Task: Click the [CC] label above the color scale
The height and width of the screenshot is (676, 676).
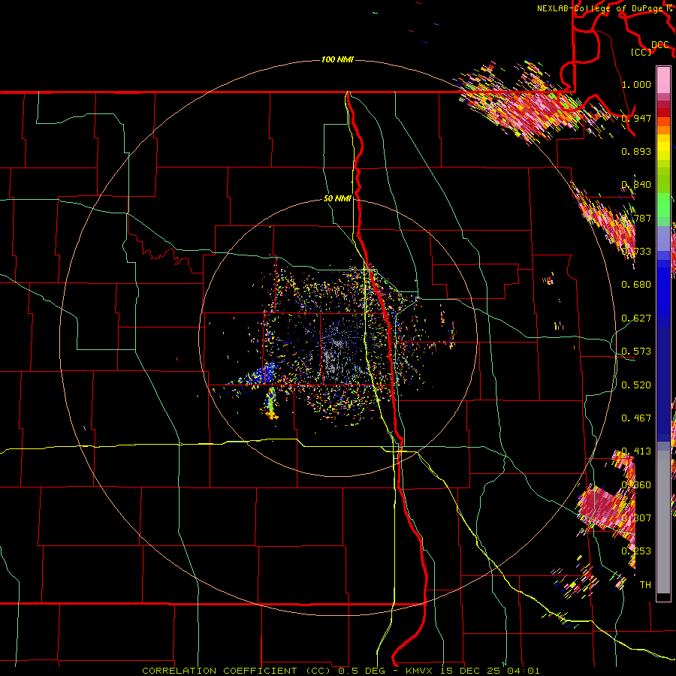Action: pos(641,52)
